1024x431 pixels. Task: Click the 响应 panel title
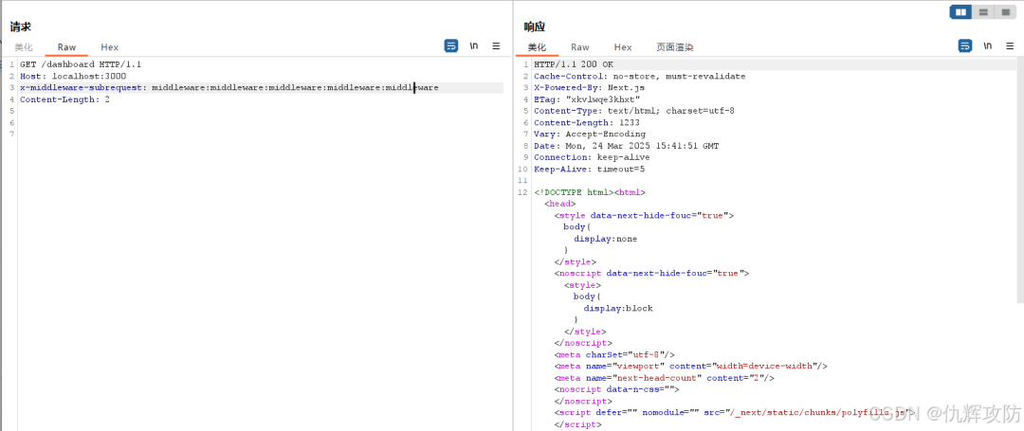(x=534, y=27)
